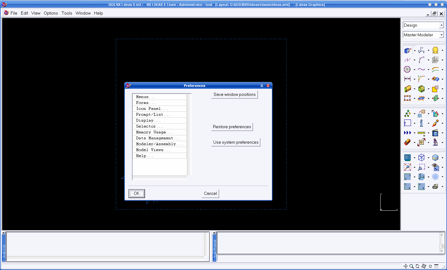The width and height of the screenshot is (447, 270).
Task: Click the yellow reference geometry icon
Action: [435, 50]
